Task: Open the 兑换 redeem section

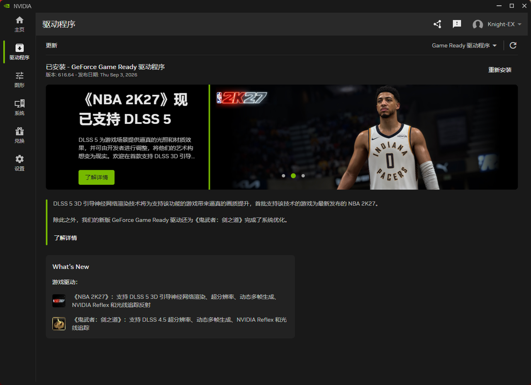Action: 19,135
